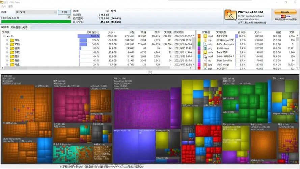This screenshot has height=169, width=300.
Task: Click the 104.2 GB size of 音乐
Action: click(x=112, y=40)
